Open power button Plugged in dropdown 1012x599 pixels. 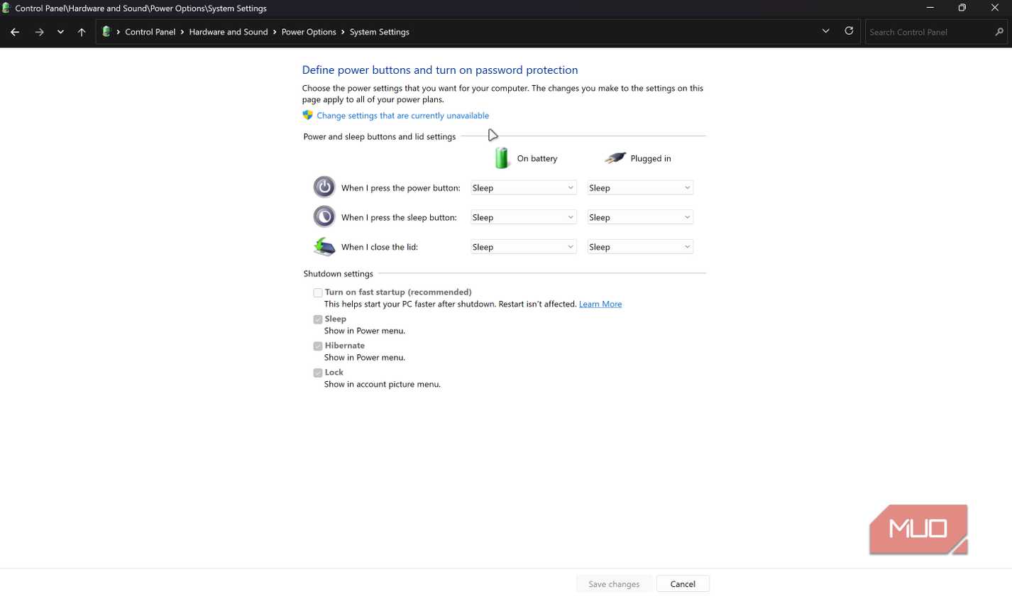tap(639, 188)
